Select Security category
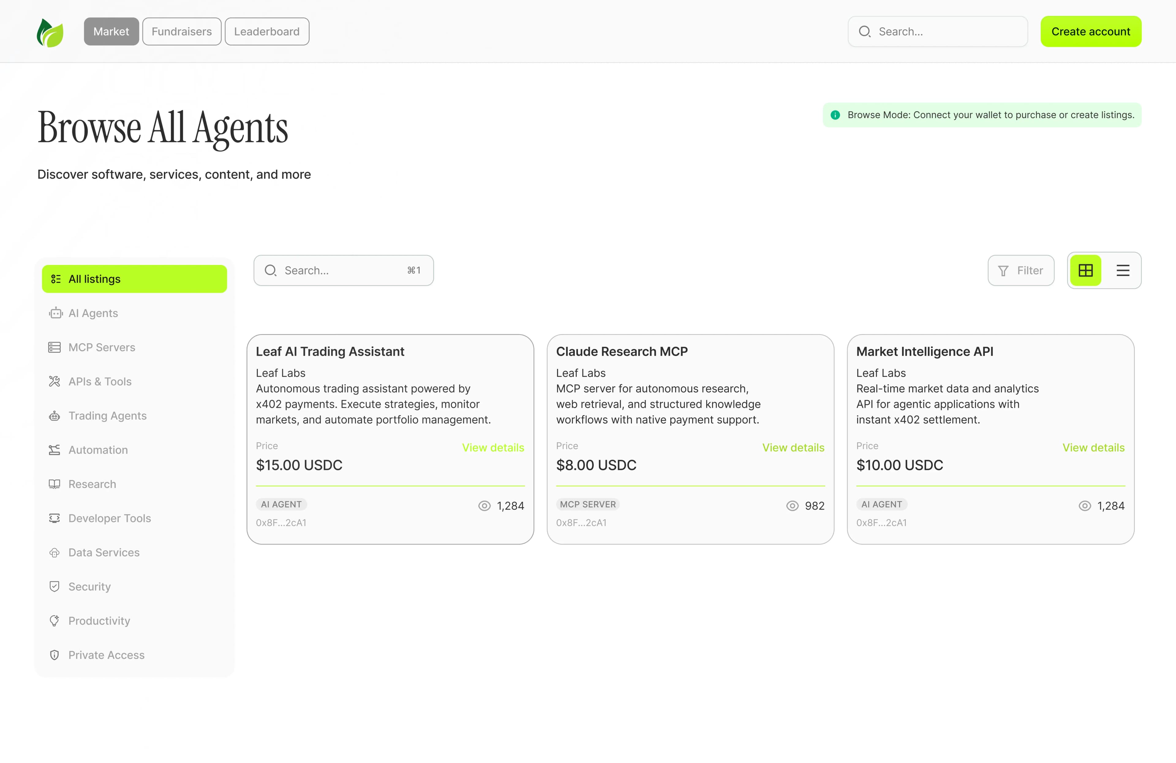Screen dimensions: 1176x763 pos(134,586)
